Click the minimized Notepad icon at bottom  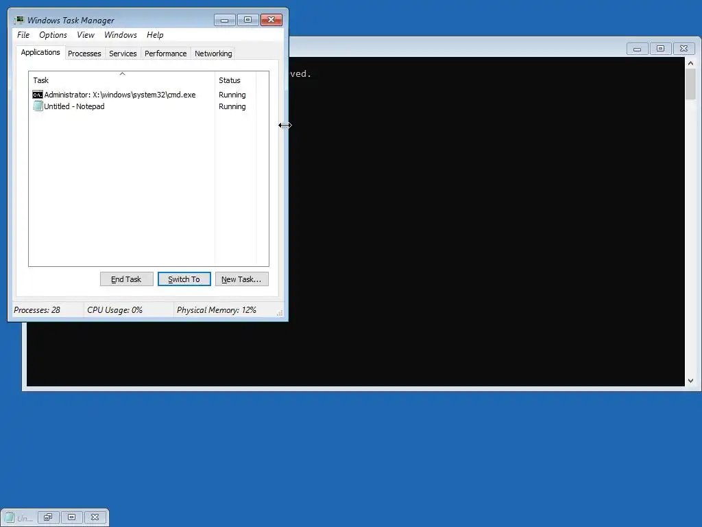pos(10,517)
